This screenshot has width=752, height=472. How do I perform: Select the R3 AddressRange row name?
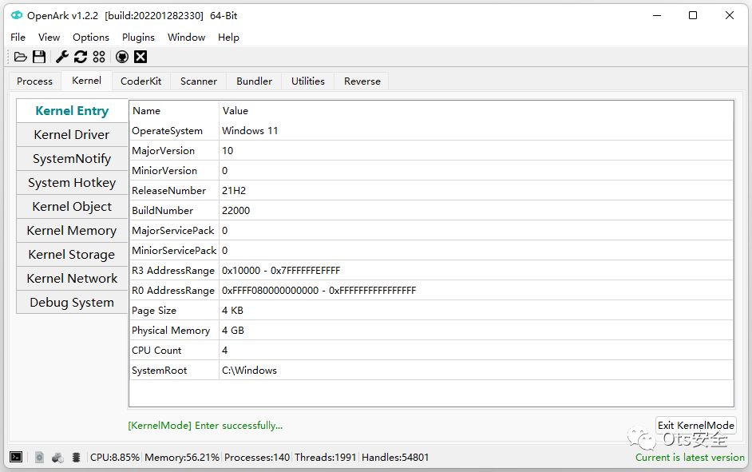173,271
